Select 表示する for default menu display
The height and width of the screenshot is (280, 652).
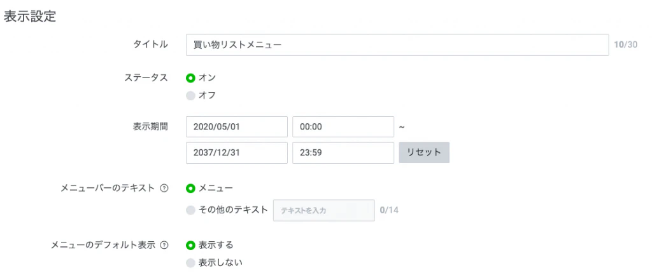pyautogui.click(x=190, y=245)
